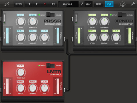This screenshot has width=137, height=103.
Task: Select LMTR 10 dB gain value
Action: coord(45,82)
